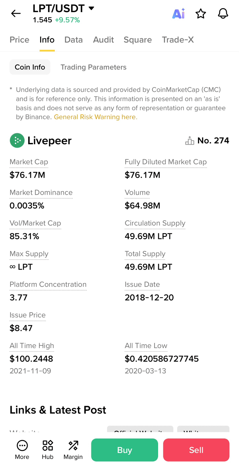This screenshot has height=474, width=239.
Task: Open the Square tab
Action: (138, 40)
